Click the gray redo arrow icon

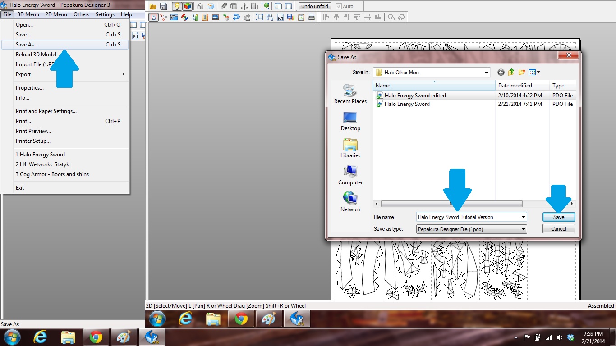click(247, 18)
